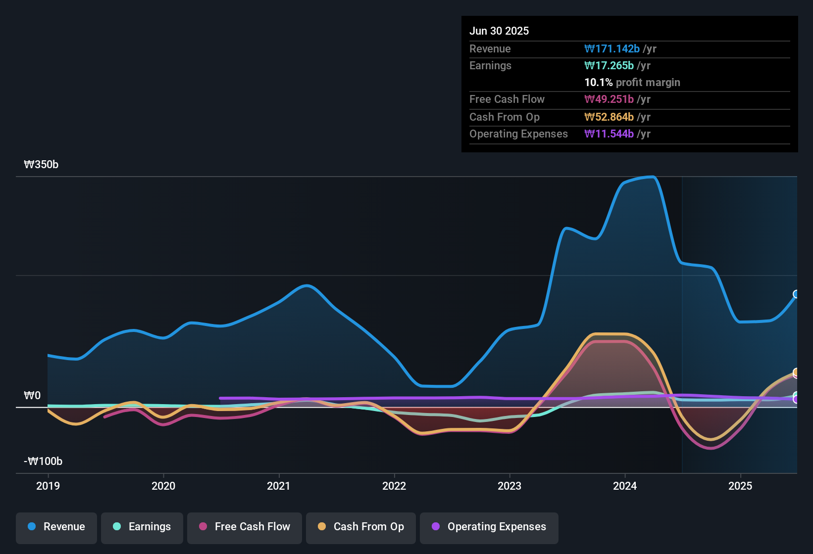Click the 2021 x-axis label
The height and width of the screenshot is (554, 813).
click(x=279, y=486)
